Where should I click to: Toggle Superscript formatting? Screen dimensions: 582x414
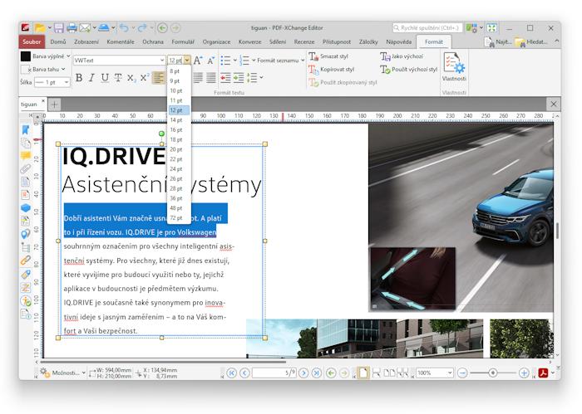pos(145,78)
